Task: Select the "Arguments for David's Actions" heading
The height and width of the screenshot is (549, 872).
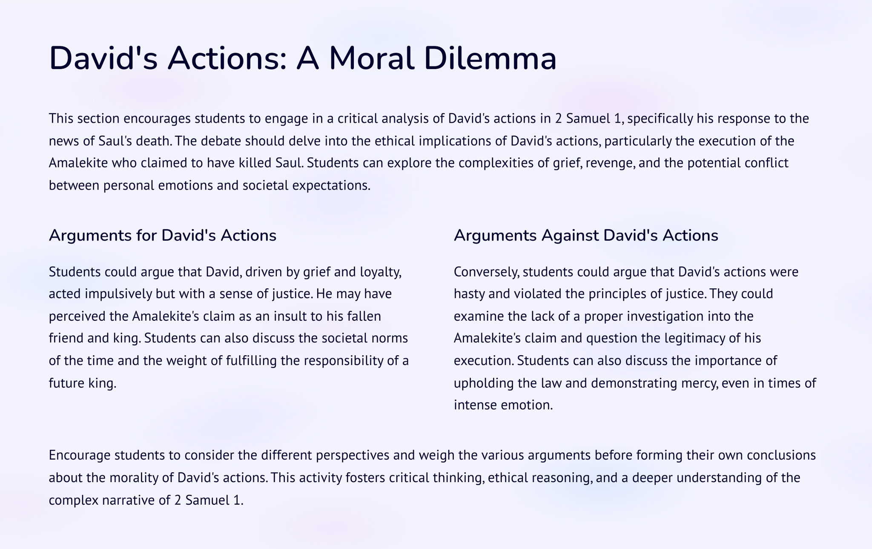Action: coord(163,236)
